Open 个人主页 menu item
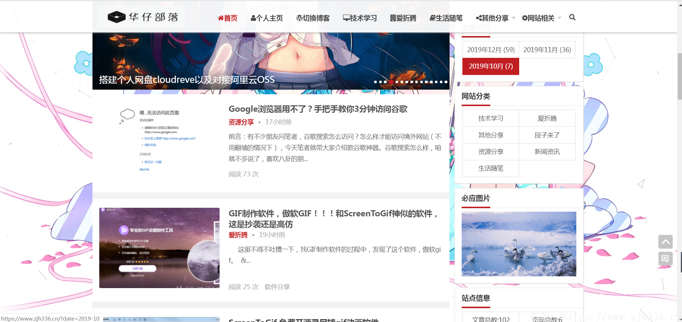Image resolution: width=682 pixels, height=322 pixels. tap(267, 18)
